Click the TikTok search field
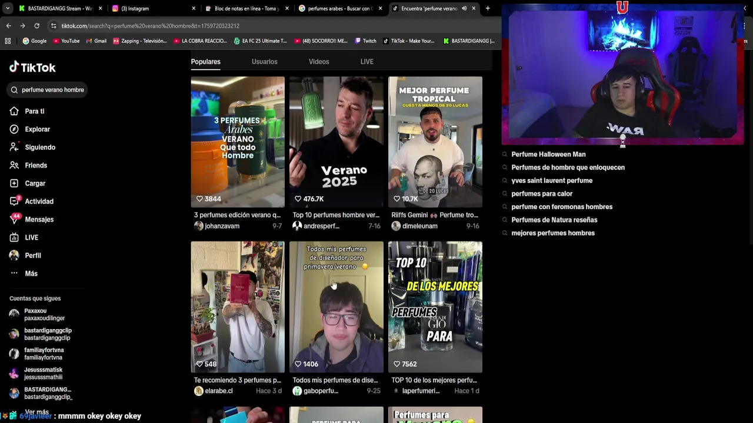This screenshot has width=753, height=423. click(x=47, y=90)
